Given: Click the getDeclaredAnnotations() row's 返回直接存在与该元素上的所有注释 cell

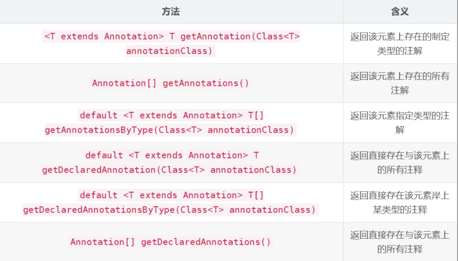Looking at the screenshot, I should click(x=399, y=242).
